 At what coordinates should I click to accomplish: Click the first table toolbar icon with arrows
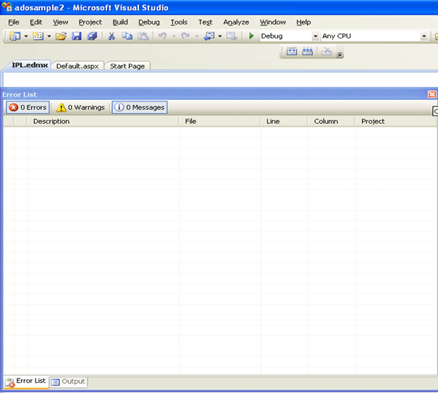(292, 51)
